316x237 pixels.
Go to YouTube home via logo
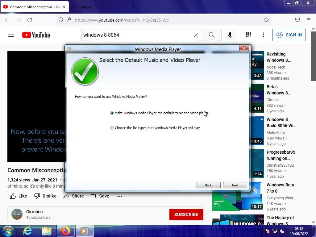point(36,35)
